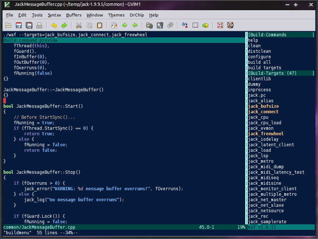The image size is (318, 239).
Task: Click the Run script gears icon
Action: 170,25
